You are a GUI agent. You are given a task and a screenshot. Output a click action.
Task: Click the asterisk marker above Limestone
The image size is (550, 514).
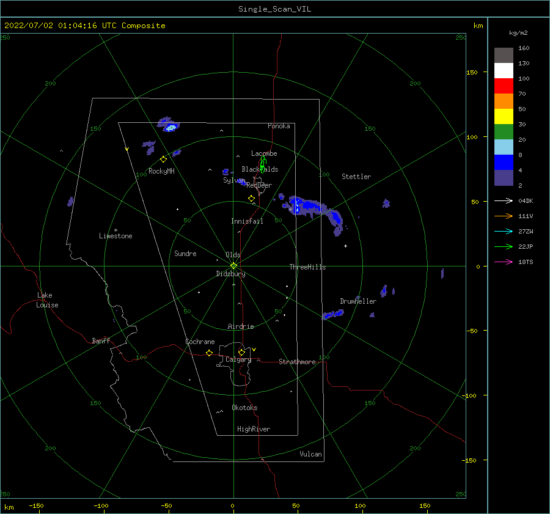coord(116,230)
